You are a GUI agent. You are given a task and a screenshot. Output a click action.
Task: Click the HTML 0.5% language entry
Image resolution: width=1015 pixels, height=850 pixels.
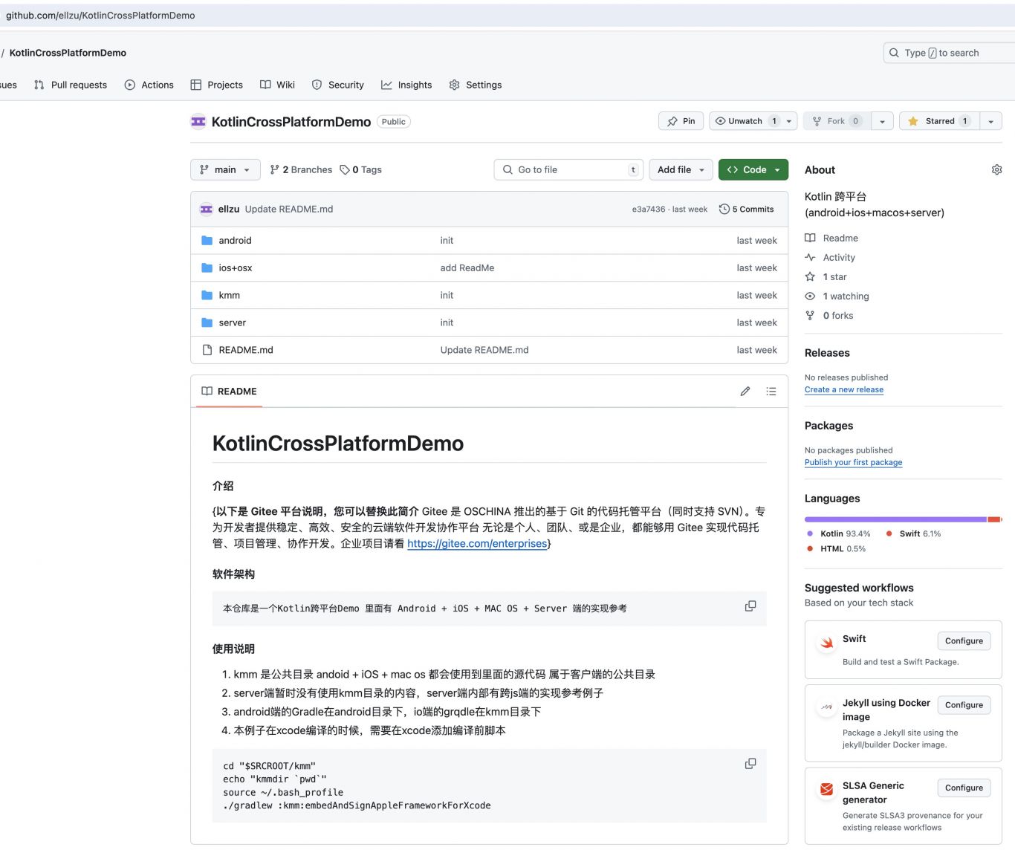[837, 549]
